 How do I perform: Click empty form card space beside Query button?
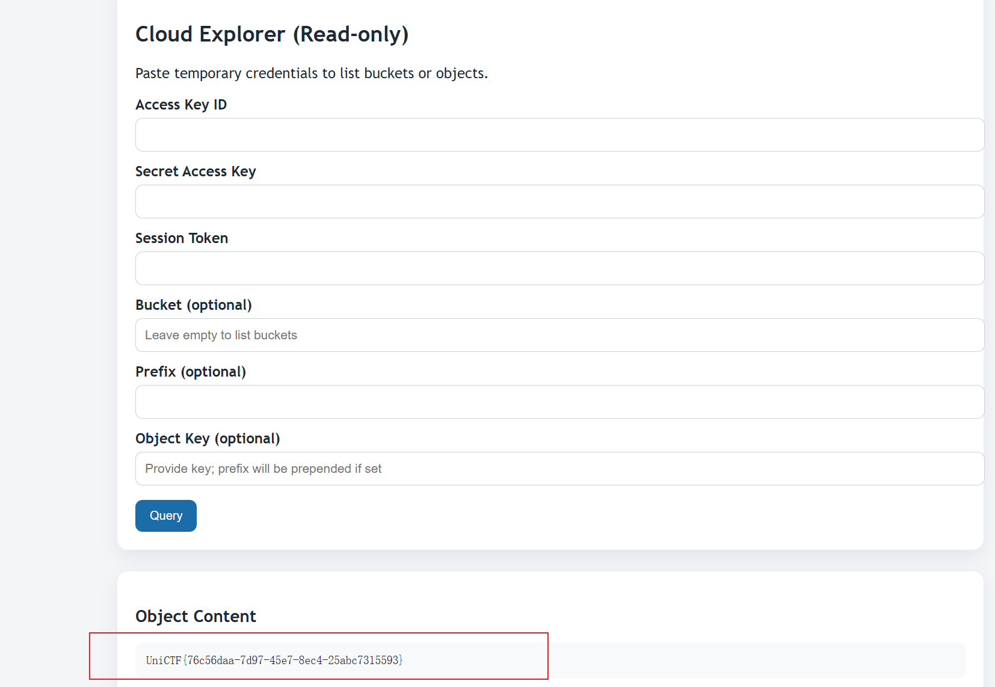(x=541, y=516)
